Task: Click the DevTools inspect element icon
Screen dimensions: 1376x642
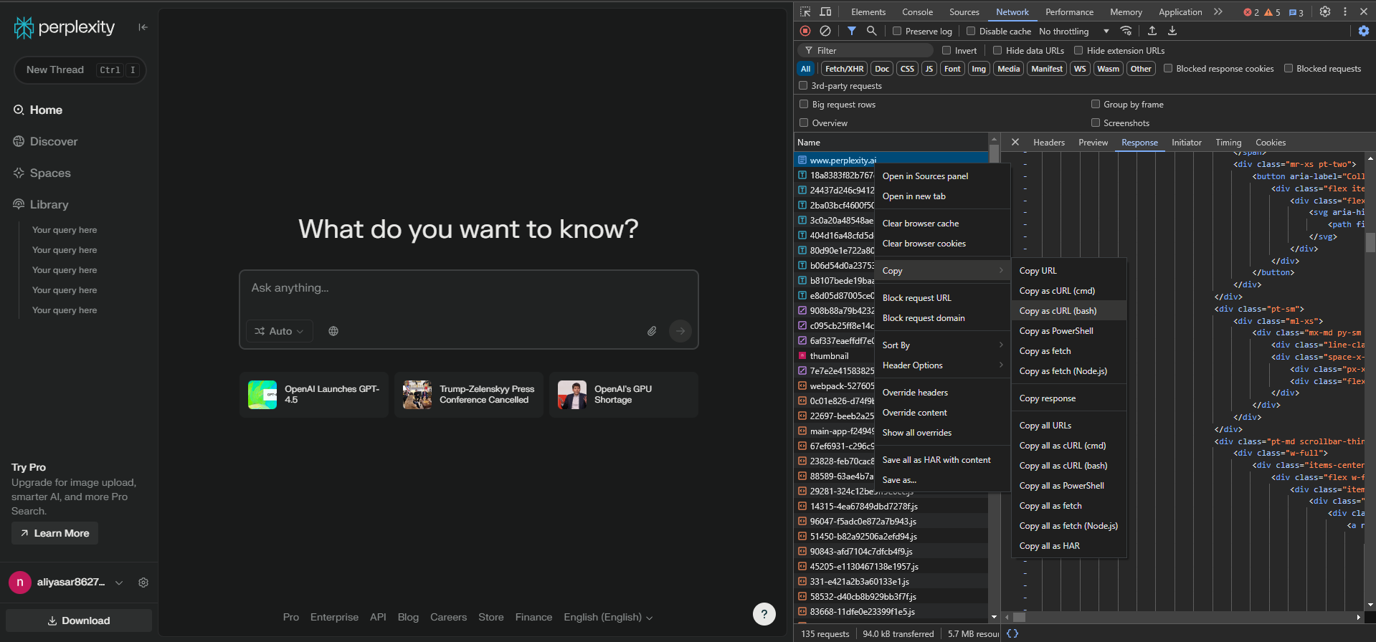Action: [x=805, y=11]
